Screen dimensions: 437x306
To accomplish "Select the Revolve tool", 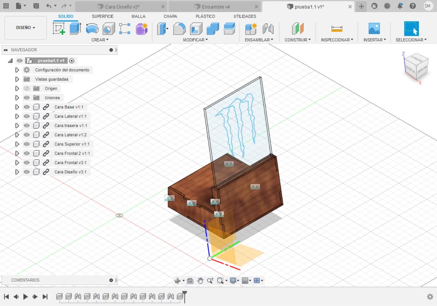I will [x=92, y=29].
